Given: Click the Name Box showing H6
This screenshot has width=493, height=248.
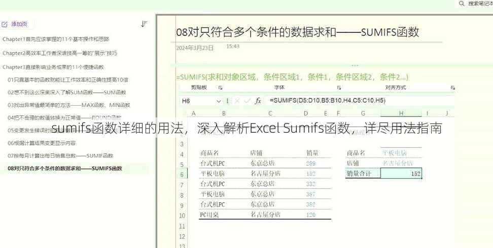Looking at the screenshot, I should 198,101.
